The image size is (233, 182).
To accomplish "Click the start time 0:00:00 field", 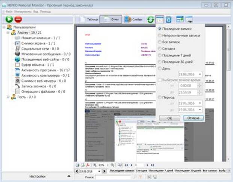I will click(188, 86).
